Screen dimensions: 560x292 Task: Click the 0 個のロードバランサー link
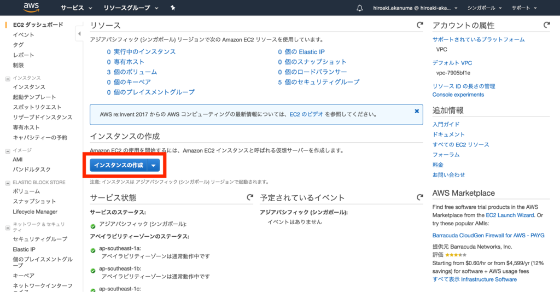[312, 72]
